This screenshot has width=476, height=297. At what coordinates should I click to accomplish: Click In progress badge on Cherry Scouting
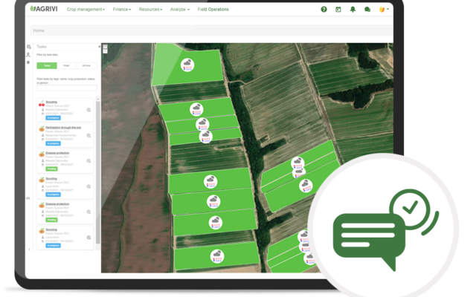tap(53, 117)
